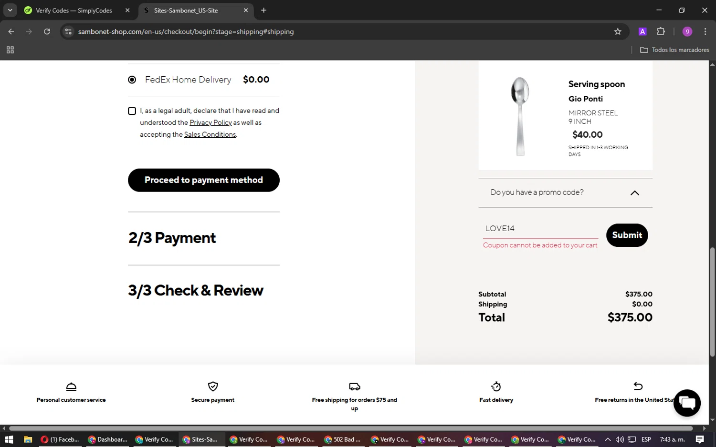Select FedEx Home Delivery radio button
The image size is (716, 447).
(132, 80)
